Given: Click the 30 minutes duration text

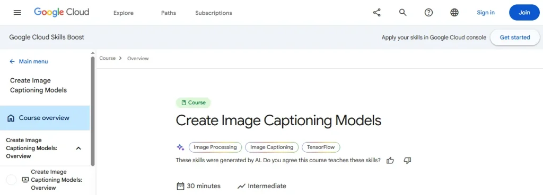Looking at the screenshot, I should point(204,186).
